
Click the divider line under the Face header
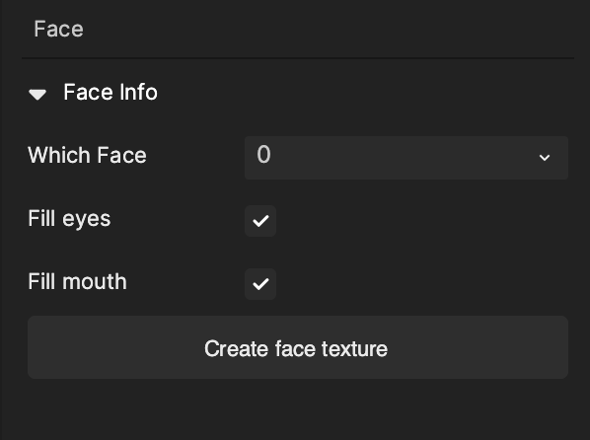click(298, 58)
